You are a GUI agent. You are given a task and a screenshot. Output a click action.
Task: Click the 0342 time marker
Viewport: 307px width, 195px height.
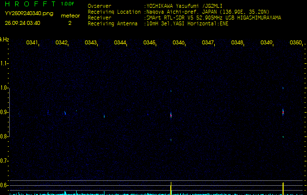(x=61, y=42)
